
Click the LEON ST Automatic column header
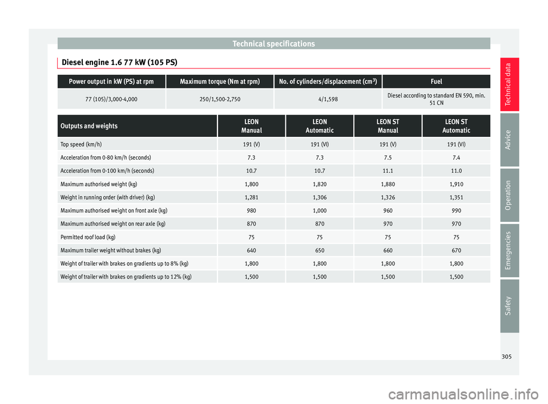point(456,126)
